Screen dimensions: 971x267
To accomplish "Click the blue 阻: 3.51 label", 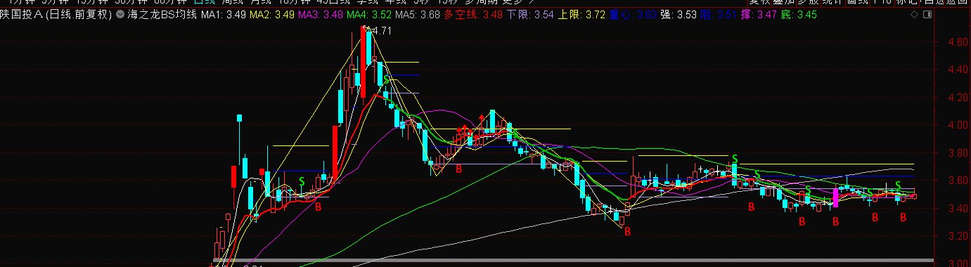I will coord(717,14).
